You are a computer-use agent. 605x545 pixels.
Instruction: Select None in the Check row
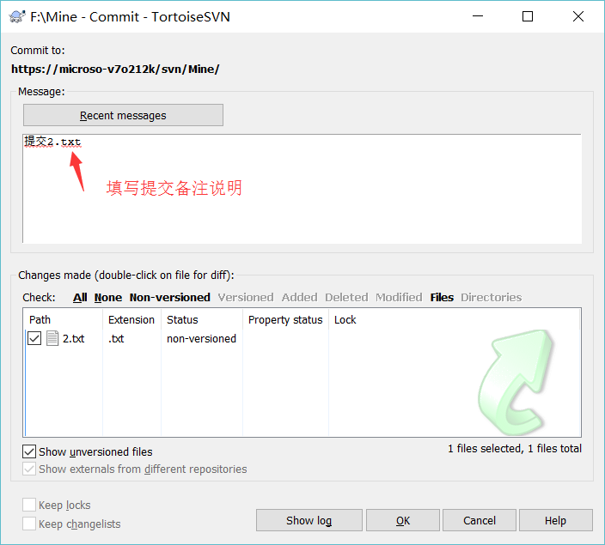(108, 297)
